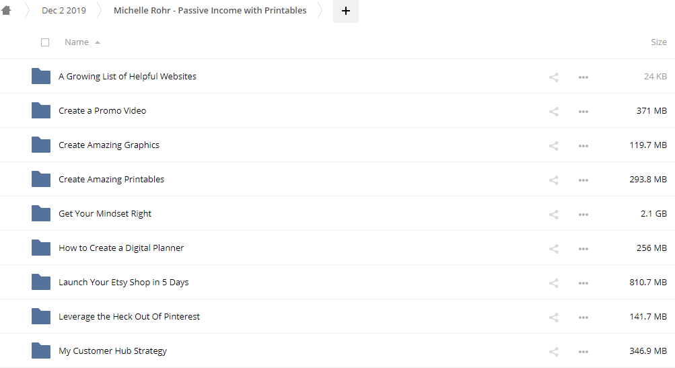675x368 pixels.
Task: Open Launch Your Etsy Shop in 5 Days
Action: click(123, 283)
